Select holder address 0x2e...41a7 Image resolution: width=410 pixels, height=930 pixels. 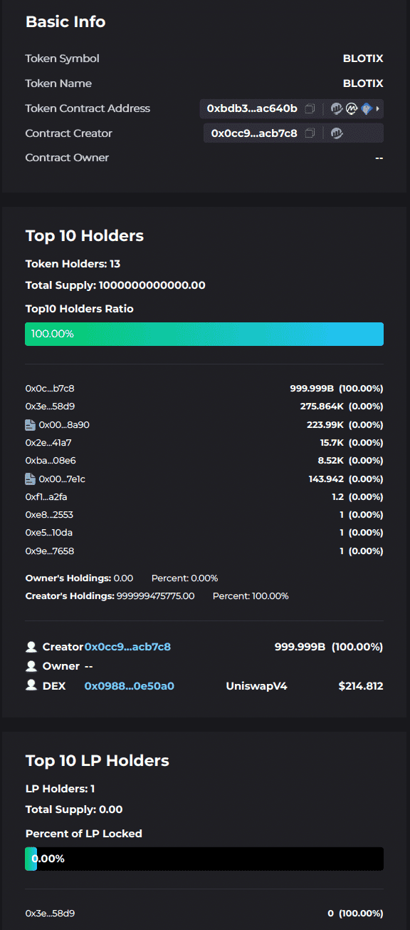(x=48, y=443)
